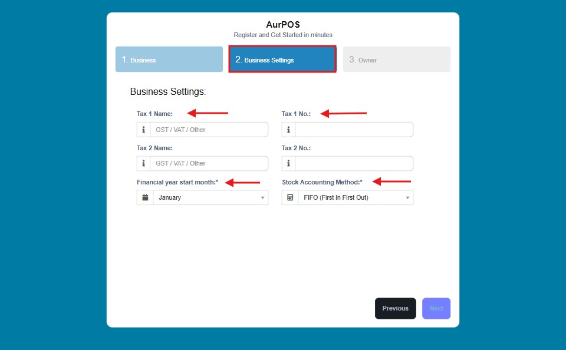Focus the Tax 1 Name input field

click(209, 130)
